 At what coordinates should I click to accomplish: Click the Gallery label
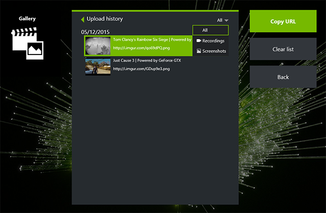point(27,19)
